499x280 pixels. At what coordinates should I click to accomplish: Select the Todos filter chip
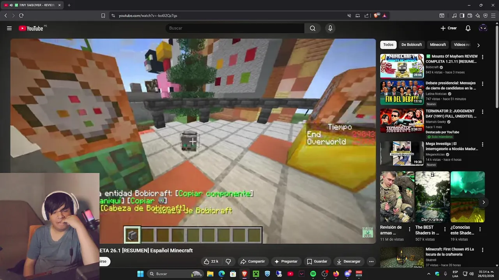tap(388, 45)
